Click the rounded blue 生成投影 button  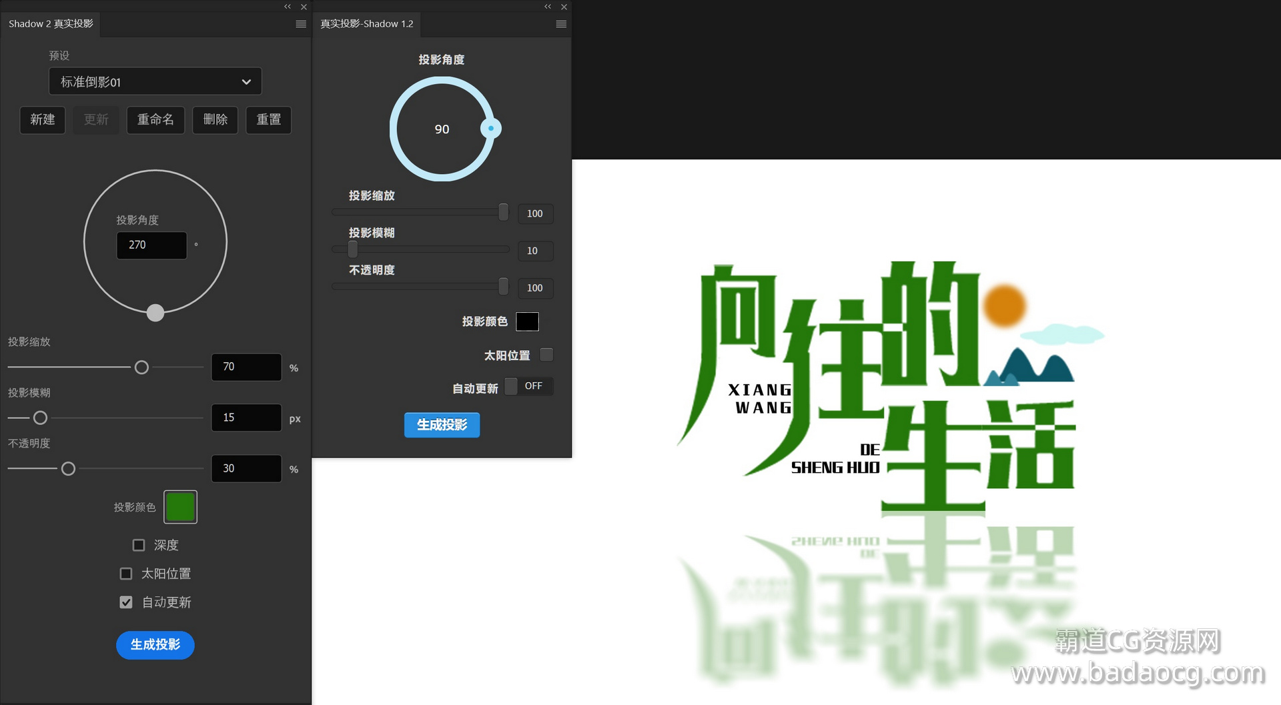coord(155,645)
